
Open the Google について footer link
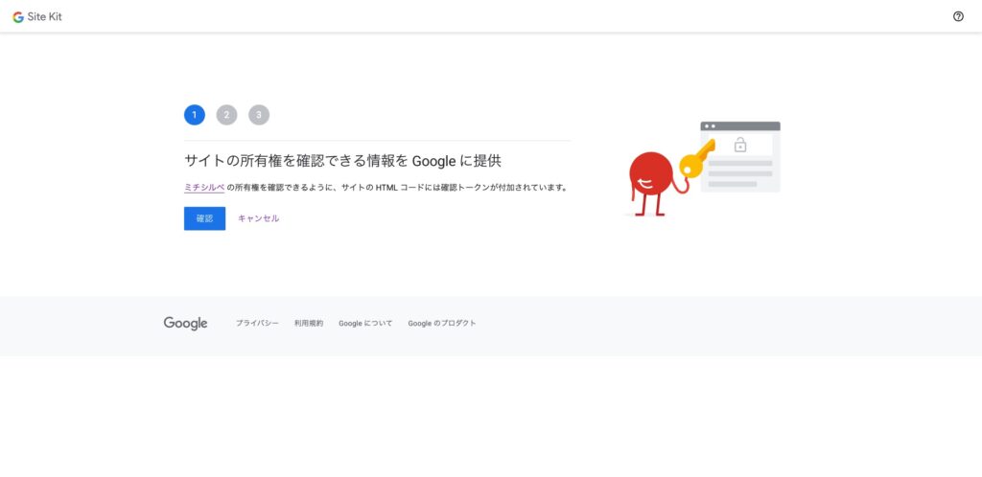(365, 324)
